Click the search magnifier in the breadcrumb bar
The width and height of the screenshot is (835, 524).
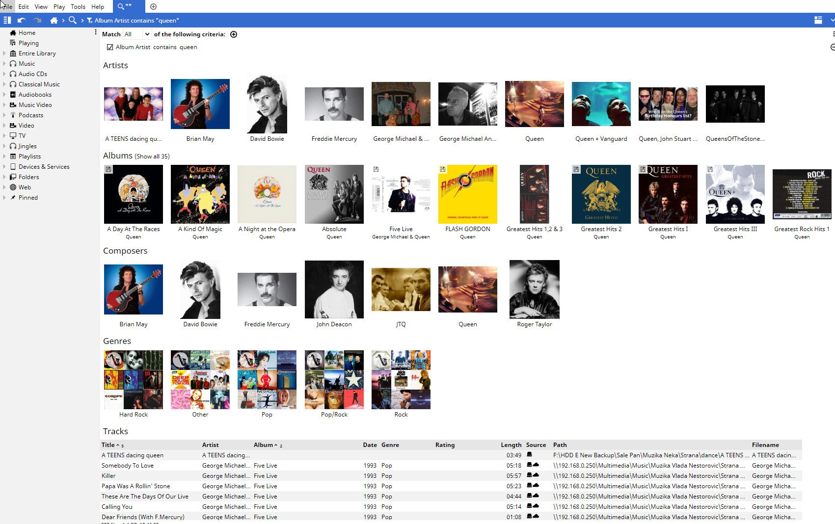point(73,20)
